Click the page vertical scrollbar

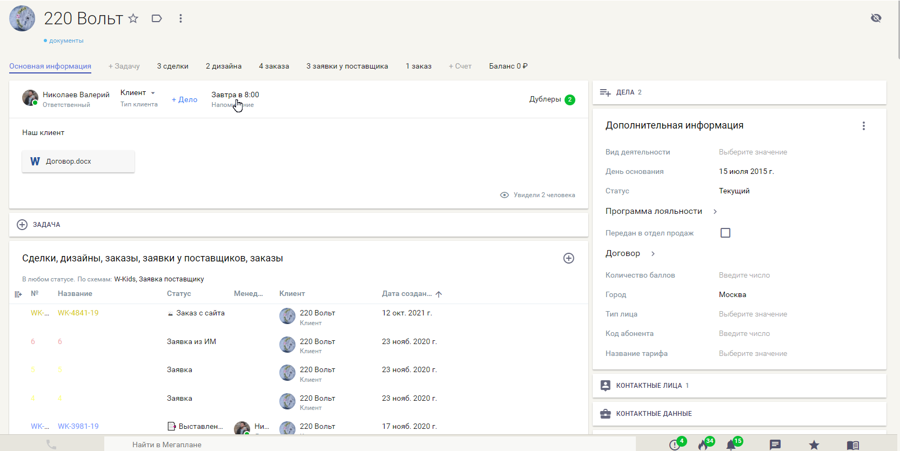point(898,30)
